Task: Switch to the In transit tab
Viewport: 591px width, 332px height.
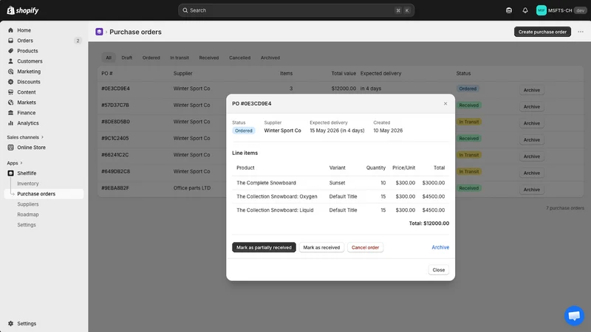Action: 180,58
